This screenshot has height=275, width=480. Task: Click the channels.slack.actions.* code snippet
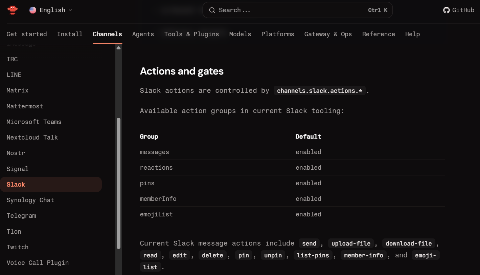[x=320, y=91]
